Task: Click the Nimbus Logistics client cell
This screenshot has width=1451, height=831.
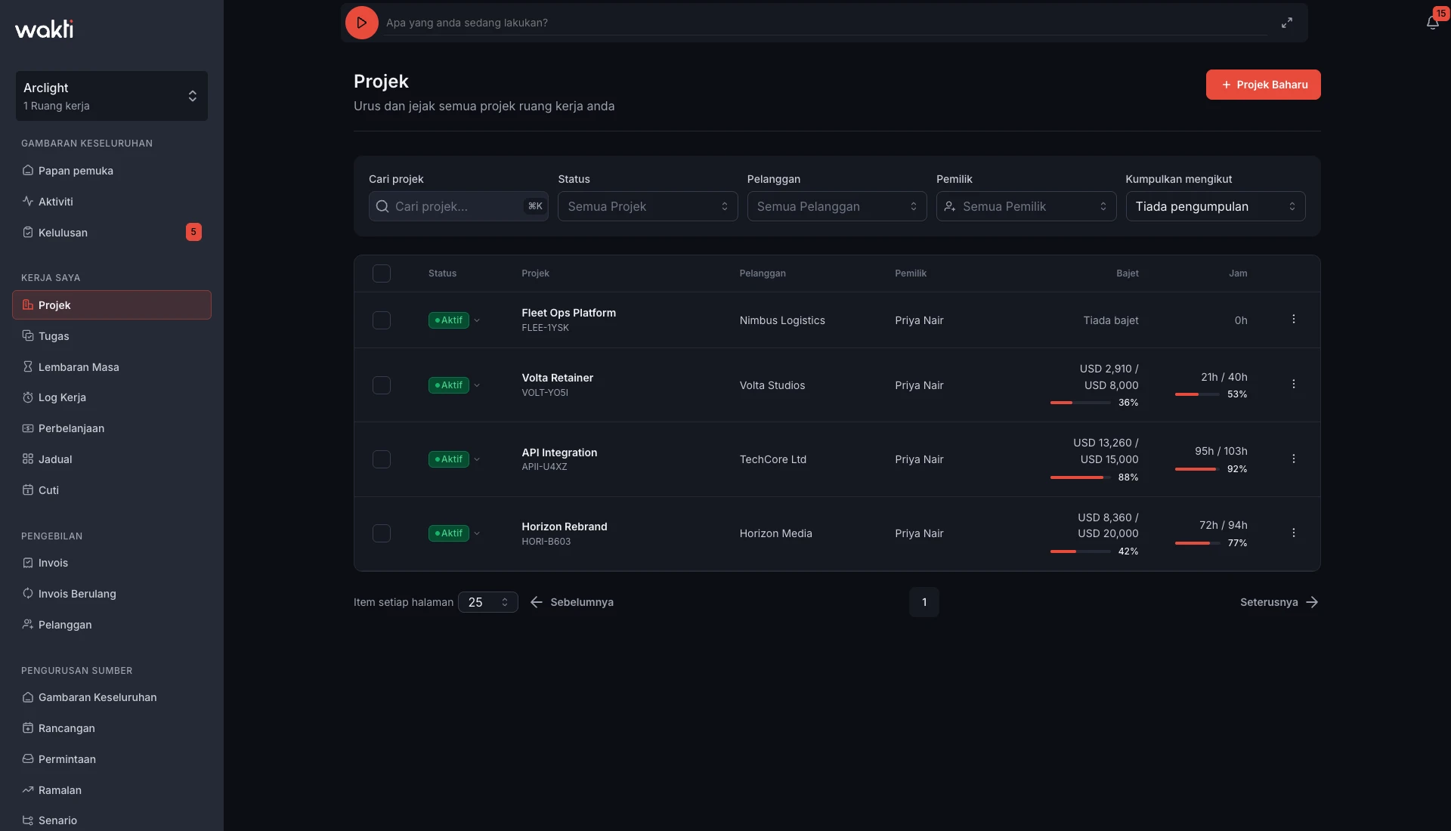Action: tap(782, 320)
